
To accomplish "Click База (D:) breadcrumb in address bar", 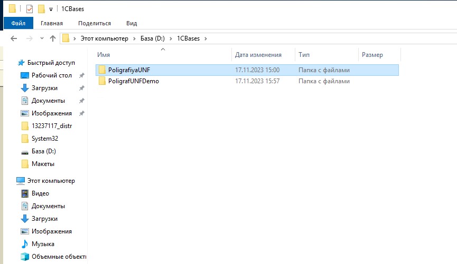I will [153, 38].
